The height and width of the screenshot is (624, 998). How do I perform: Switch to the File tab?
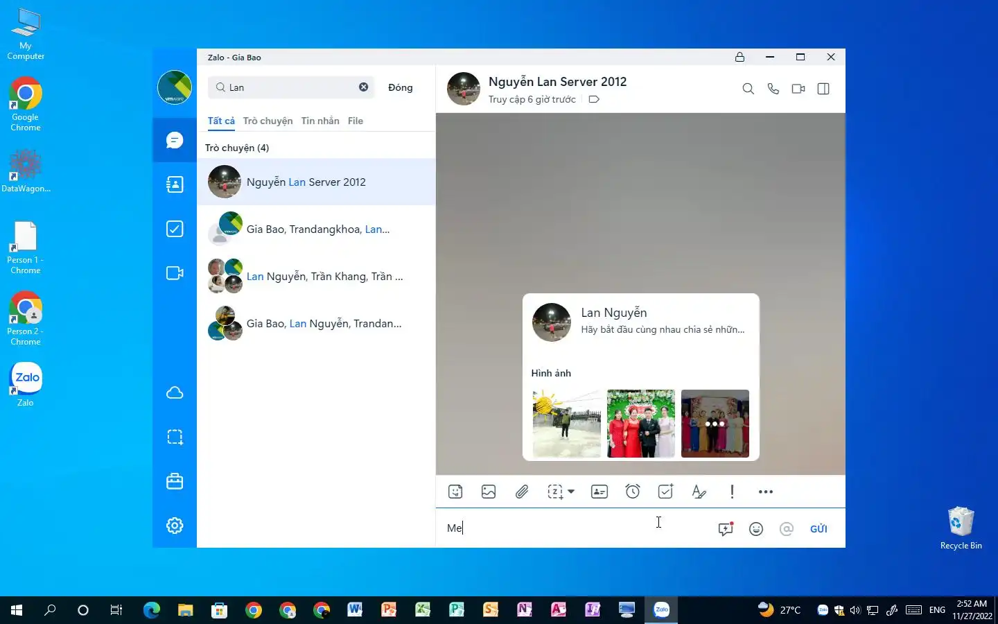(x=356, y=121)
